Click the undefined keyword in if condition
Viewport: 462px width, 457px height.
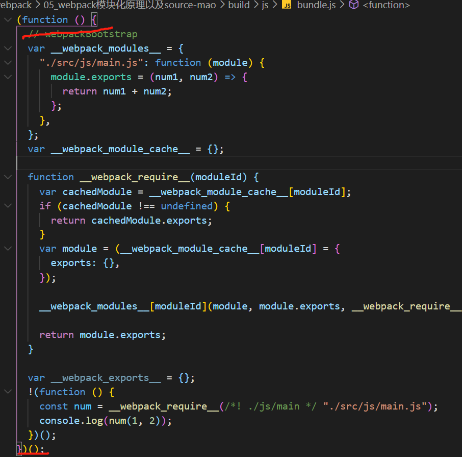[187, 206]
